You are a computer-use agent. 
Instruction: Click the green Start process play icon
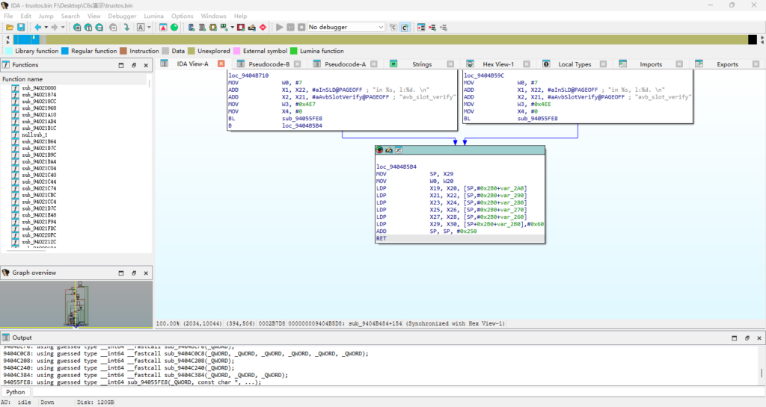280,28
